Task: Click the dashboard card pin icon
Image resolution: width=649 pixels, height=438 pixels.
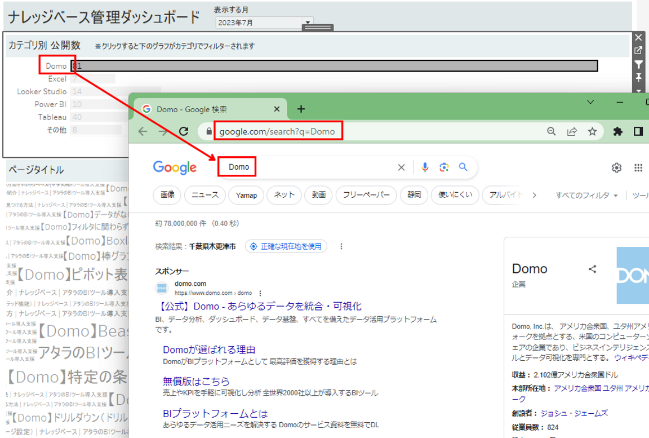Action: point(639,77)
